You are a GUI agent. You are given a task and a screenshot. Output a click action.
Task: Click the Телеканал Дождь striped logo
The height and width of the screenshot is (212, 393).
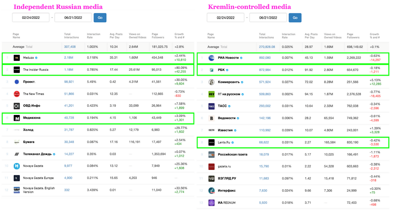(x=17, y=154)
